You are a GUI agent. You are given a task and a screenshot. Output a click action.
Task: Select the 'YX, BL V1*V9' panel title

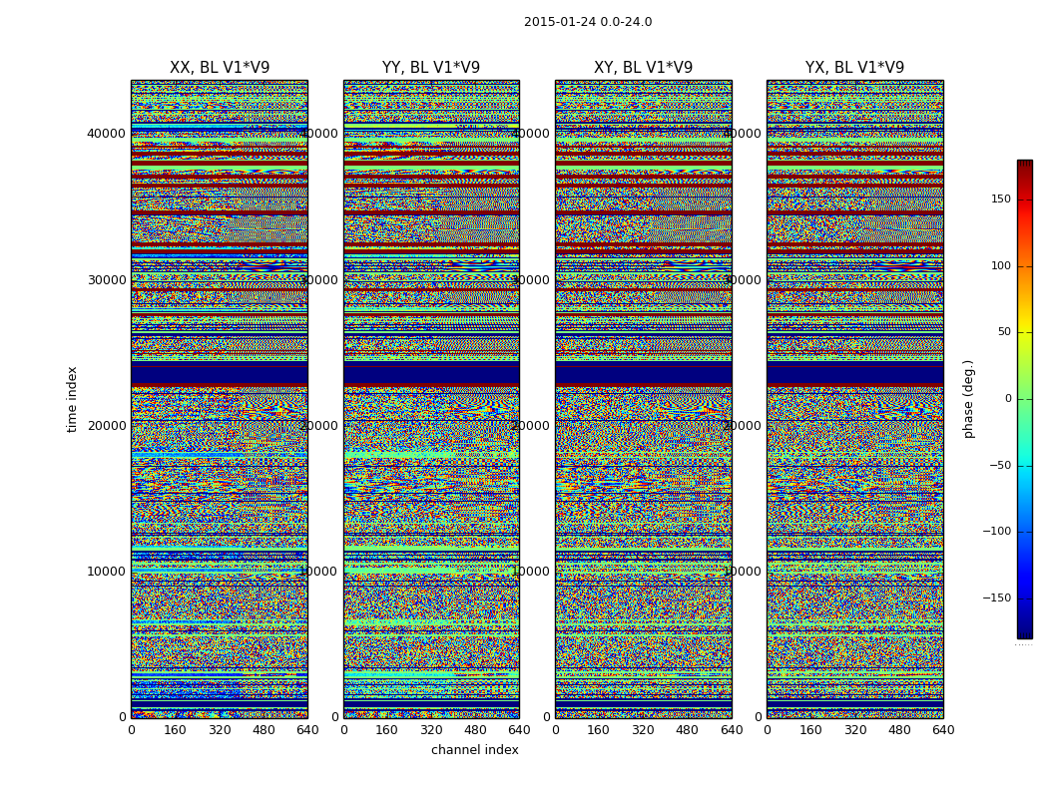click(x=854, y=68)
